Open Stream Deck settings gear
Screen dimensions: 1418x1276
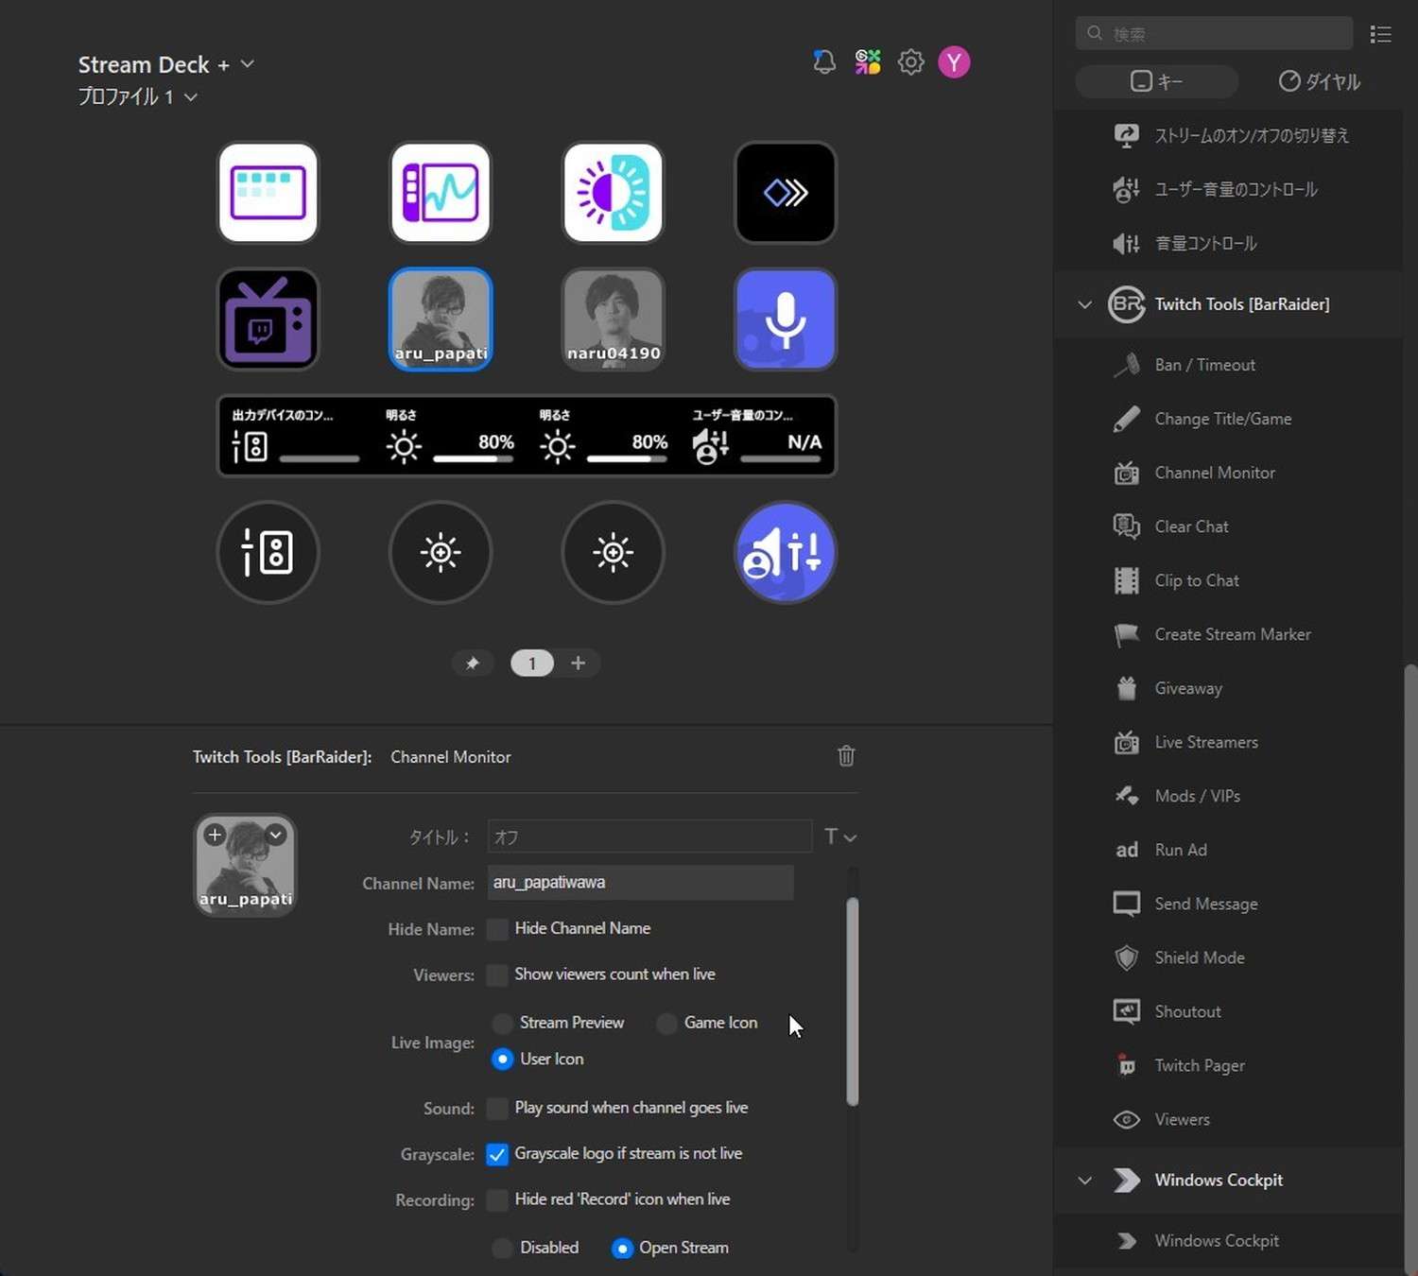pyautogui.click(x=910, y=62)
